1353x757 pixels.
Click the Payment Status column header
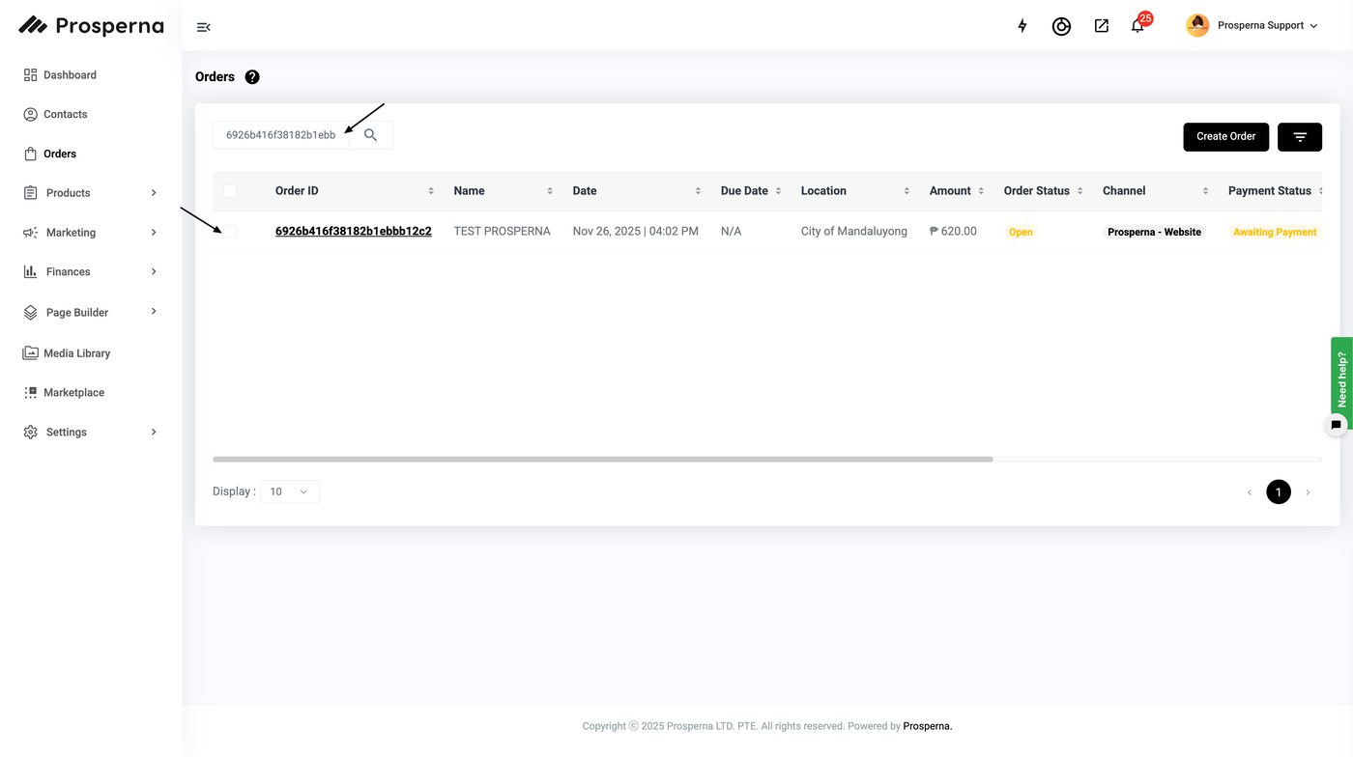point(1270,191)
